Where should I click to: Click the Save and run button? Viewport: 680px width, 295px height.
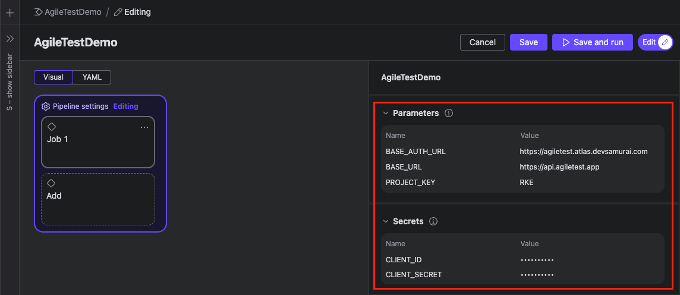(592, 42)
